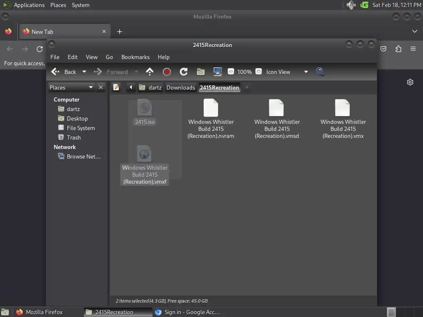Show desktop via bottom-left panel icon
This screenshot has height=317, width=423.
(5, 312)
